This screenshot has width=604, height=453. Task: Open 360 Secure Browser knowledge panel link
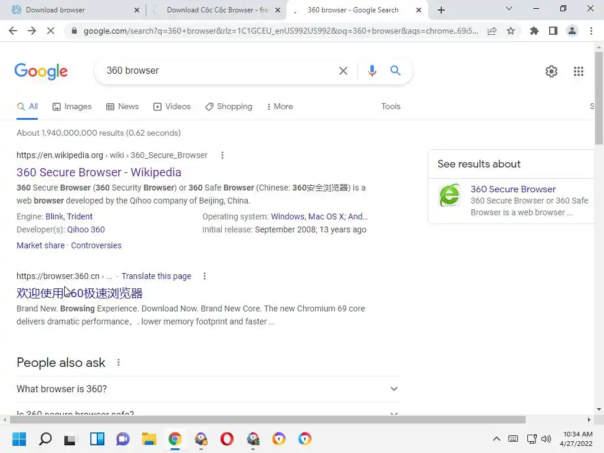(513, 189)
